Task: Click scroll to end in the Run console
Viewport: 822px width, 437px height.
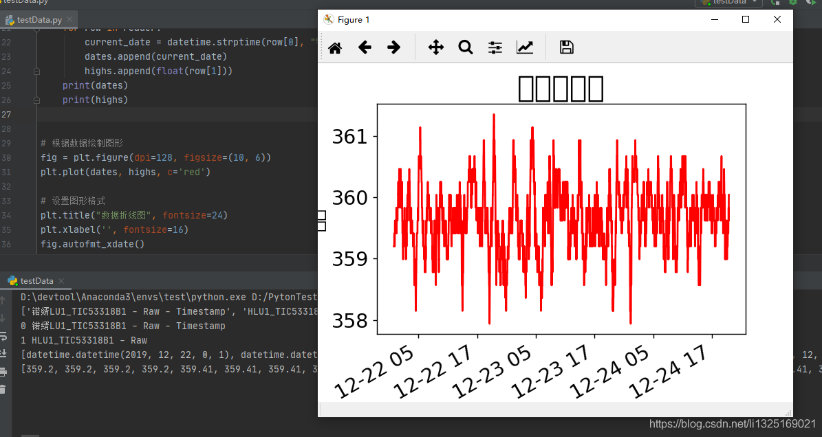Action: pyautogui.click(x=3, y=354)
